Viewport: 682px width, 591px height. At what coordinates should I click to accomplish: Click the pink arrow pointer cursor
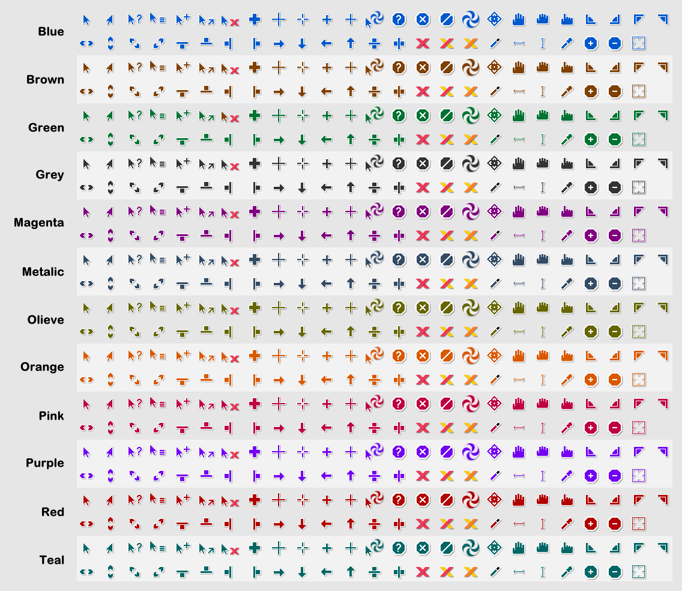86,404
